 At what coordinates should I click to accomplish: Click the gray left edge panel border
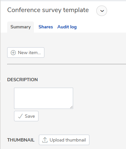pos(0,74)
